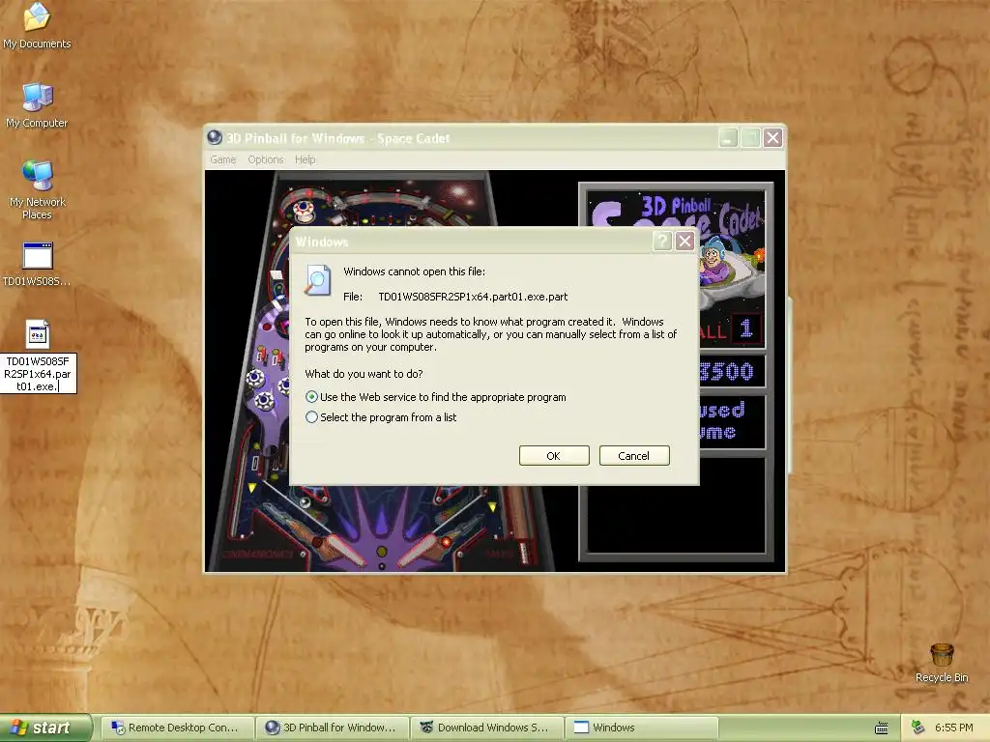990x742 pixels.
Task: Switch to the Windows taskbar button
Action: tap(642, 728)
